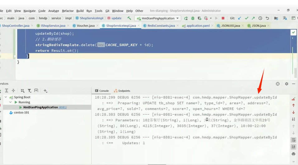The width and height of the screenshot is (298, 165).
Task: Open the HmDianPingApplication run configuration dropdown
Action: pos(158,18)
